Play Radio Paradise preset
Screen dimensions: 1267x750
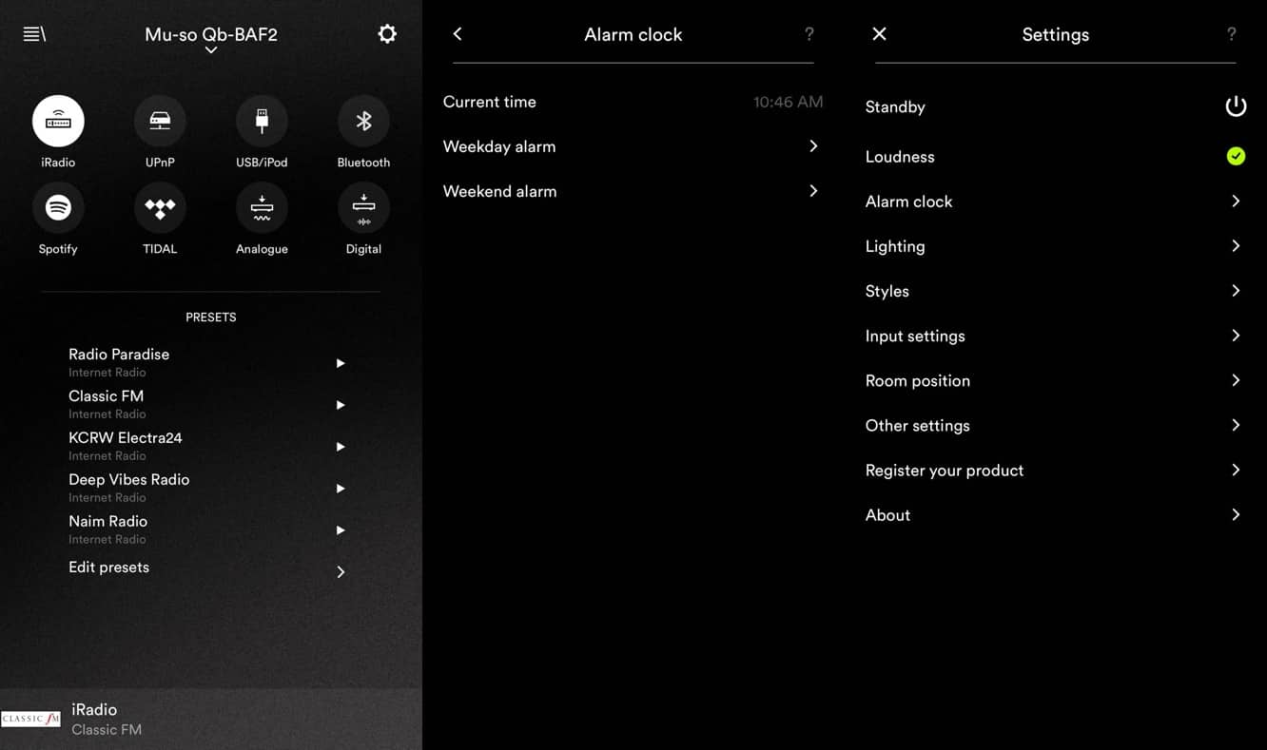[341, 363]
